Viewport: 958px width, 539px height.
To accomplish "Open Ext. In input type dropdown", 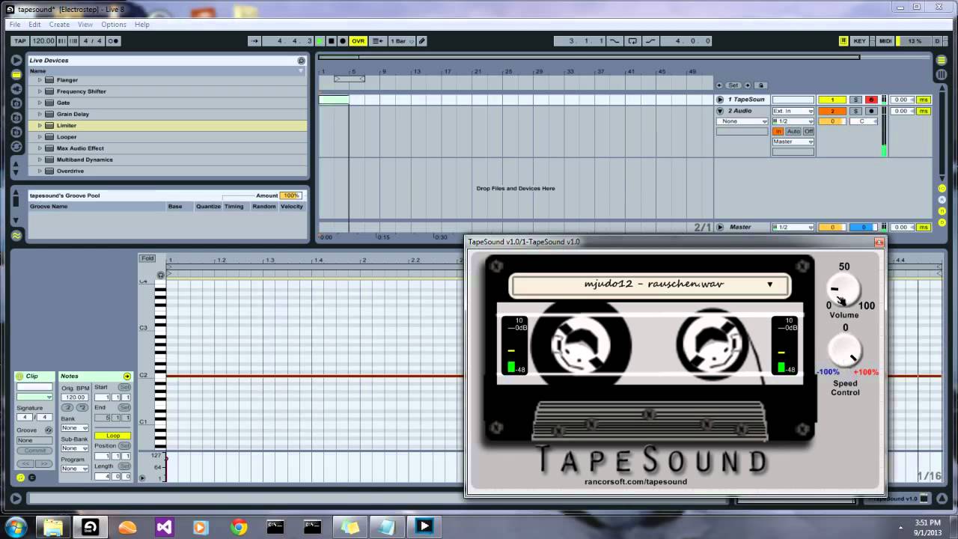I will click(x=793, y=111).
